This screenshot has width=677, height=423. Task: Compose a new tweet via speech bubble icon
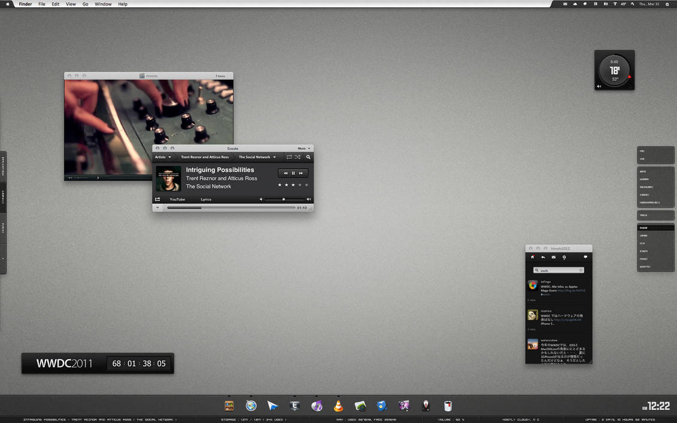[585, 257]
